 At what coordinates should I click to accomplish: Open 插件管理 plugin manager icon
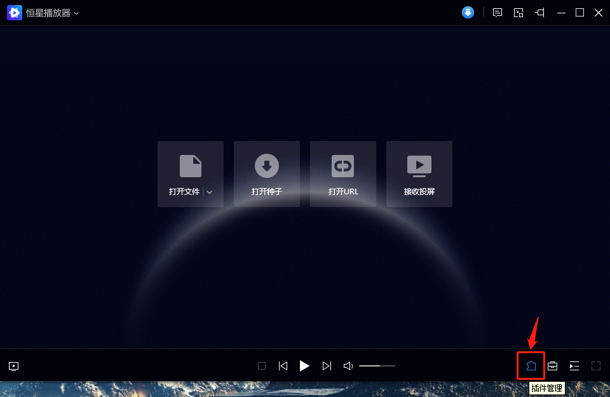click(x=531, y=366)
